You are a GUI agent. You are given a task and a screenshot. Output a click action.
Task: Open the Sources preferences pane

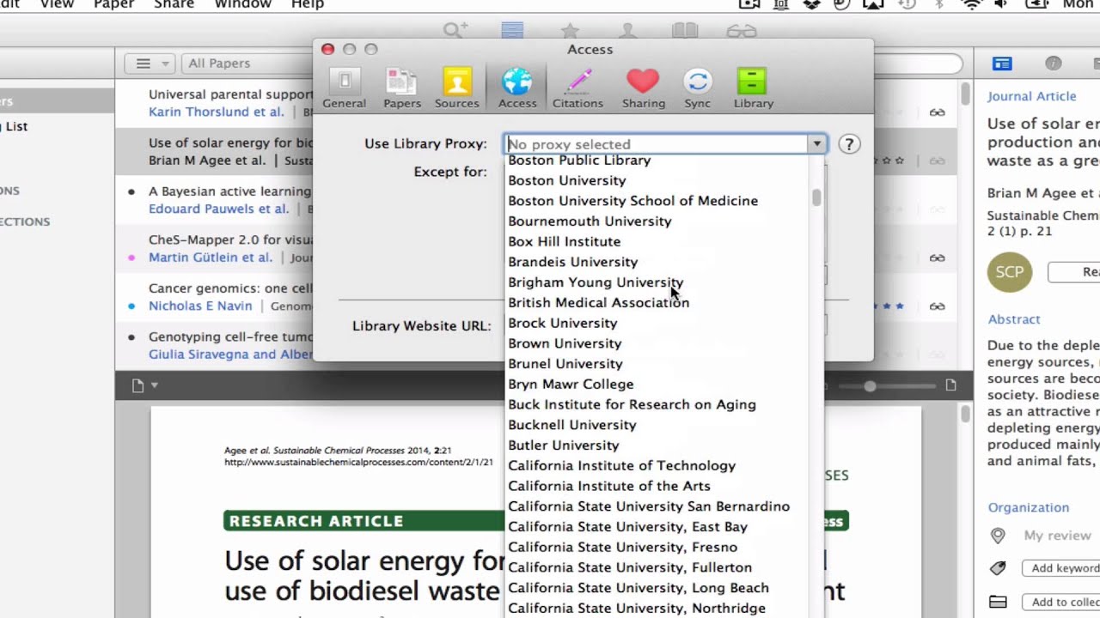pyautogui.click(x=456, y=89)
